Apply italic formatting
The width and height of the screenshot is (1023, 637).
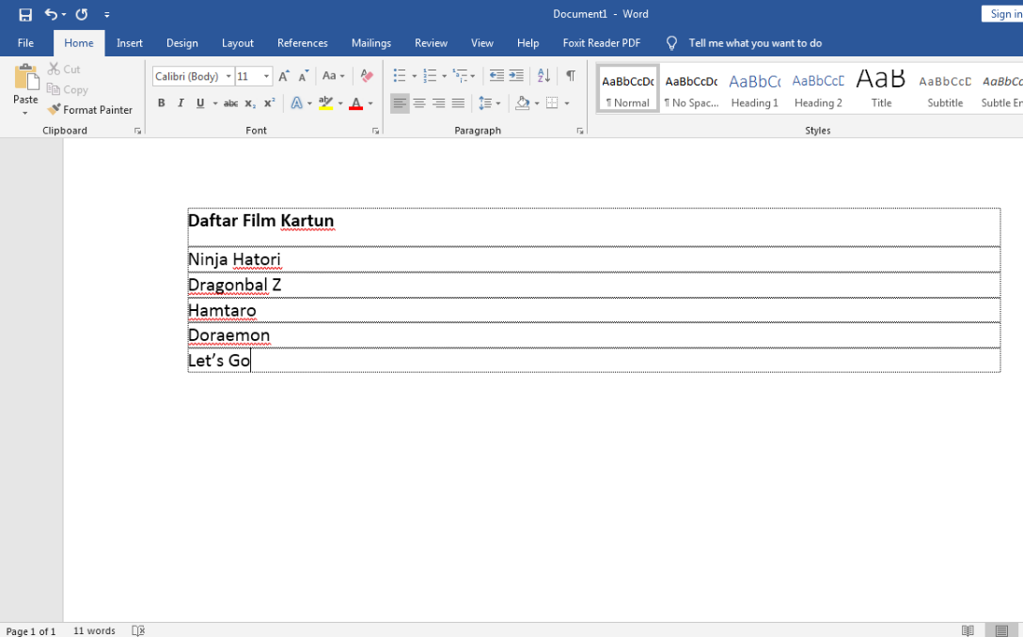[181, 102]
